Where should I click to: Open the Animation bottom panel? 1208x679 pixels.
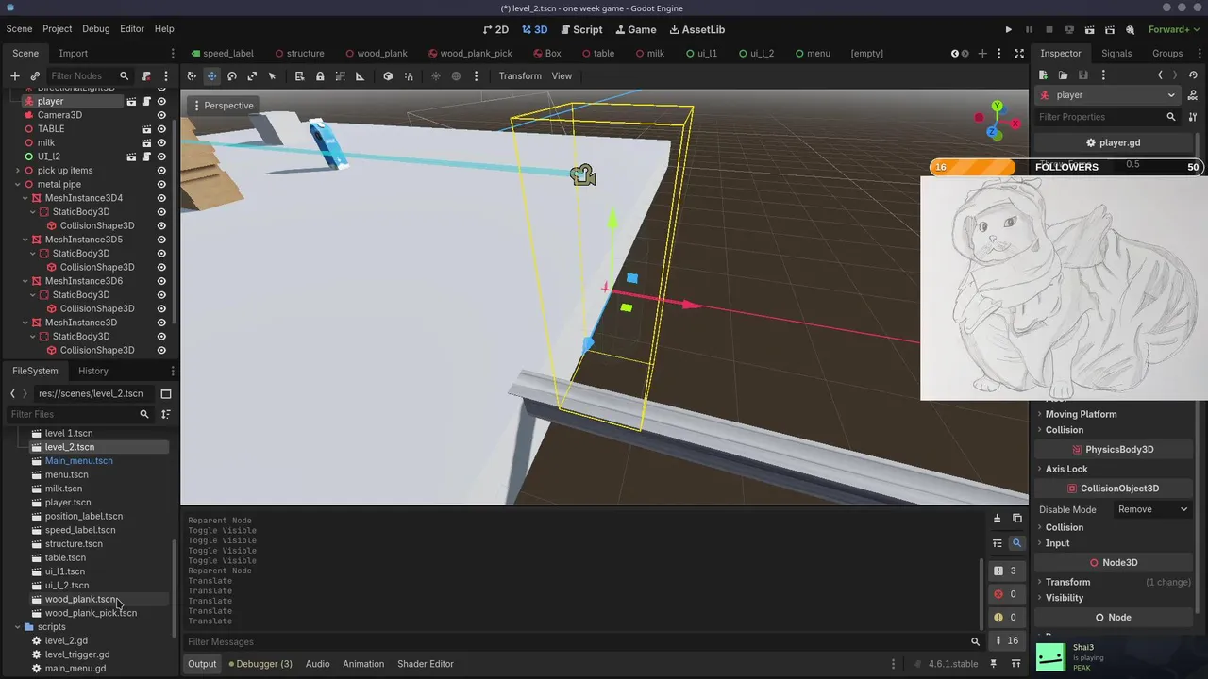click(363, 664)
